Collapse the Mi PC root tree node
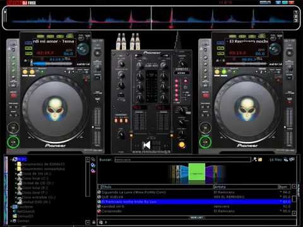303x227 pixels. pyautogui.click(x=11, y=160)
